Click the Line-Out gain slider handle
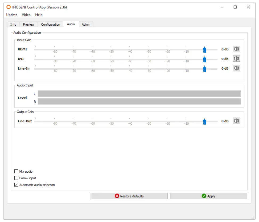 pos(204,121)
